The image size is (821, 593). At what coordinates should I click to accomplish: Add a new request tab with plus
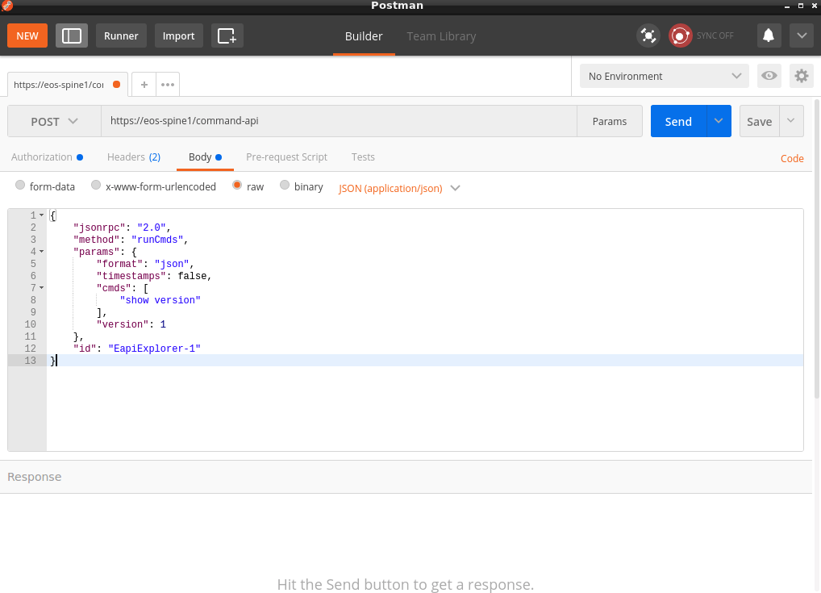[144, 84]
